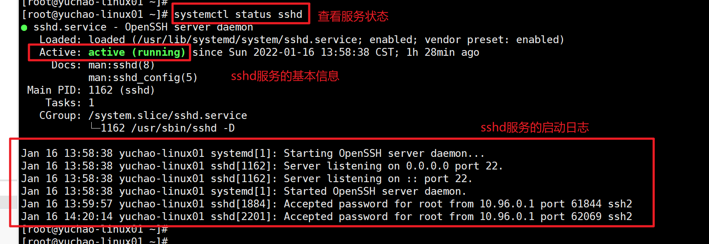709x244 pixels.
Task: Click the red sshd服务的基本信息 annotation
Action: (285, 76)
